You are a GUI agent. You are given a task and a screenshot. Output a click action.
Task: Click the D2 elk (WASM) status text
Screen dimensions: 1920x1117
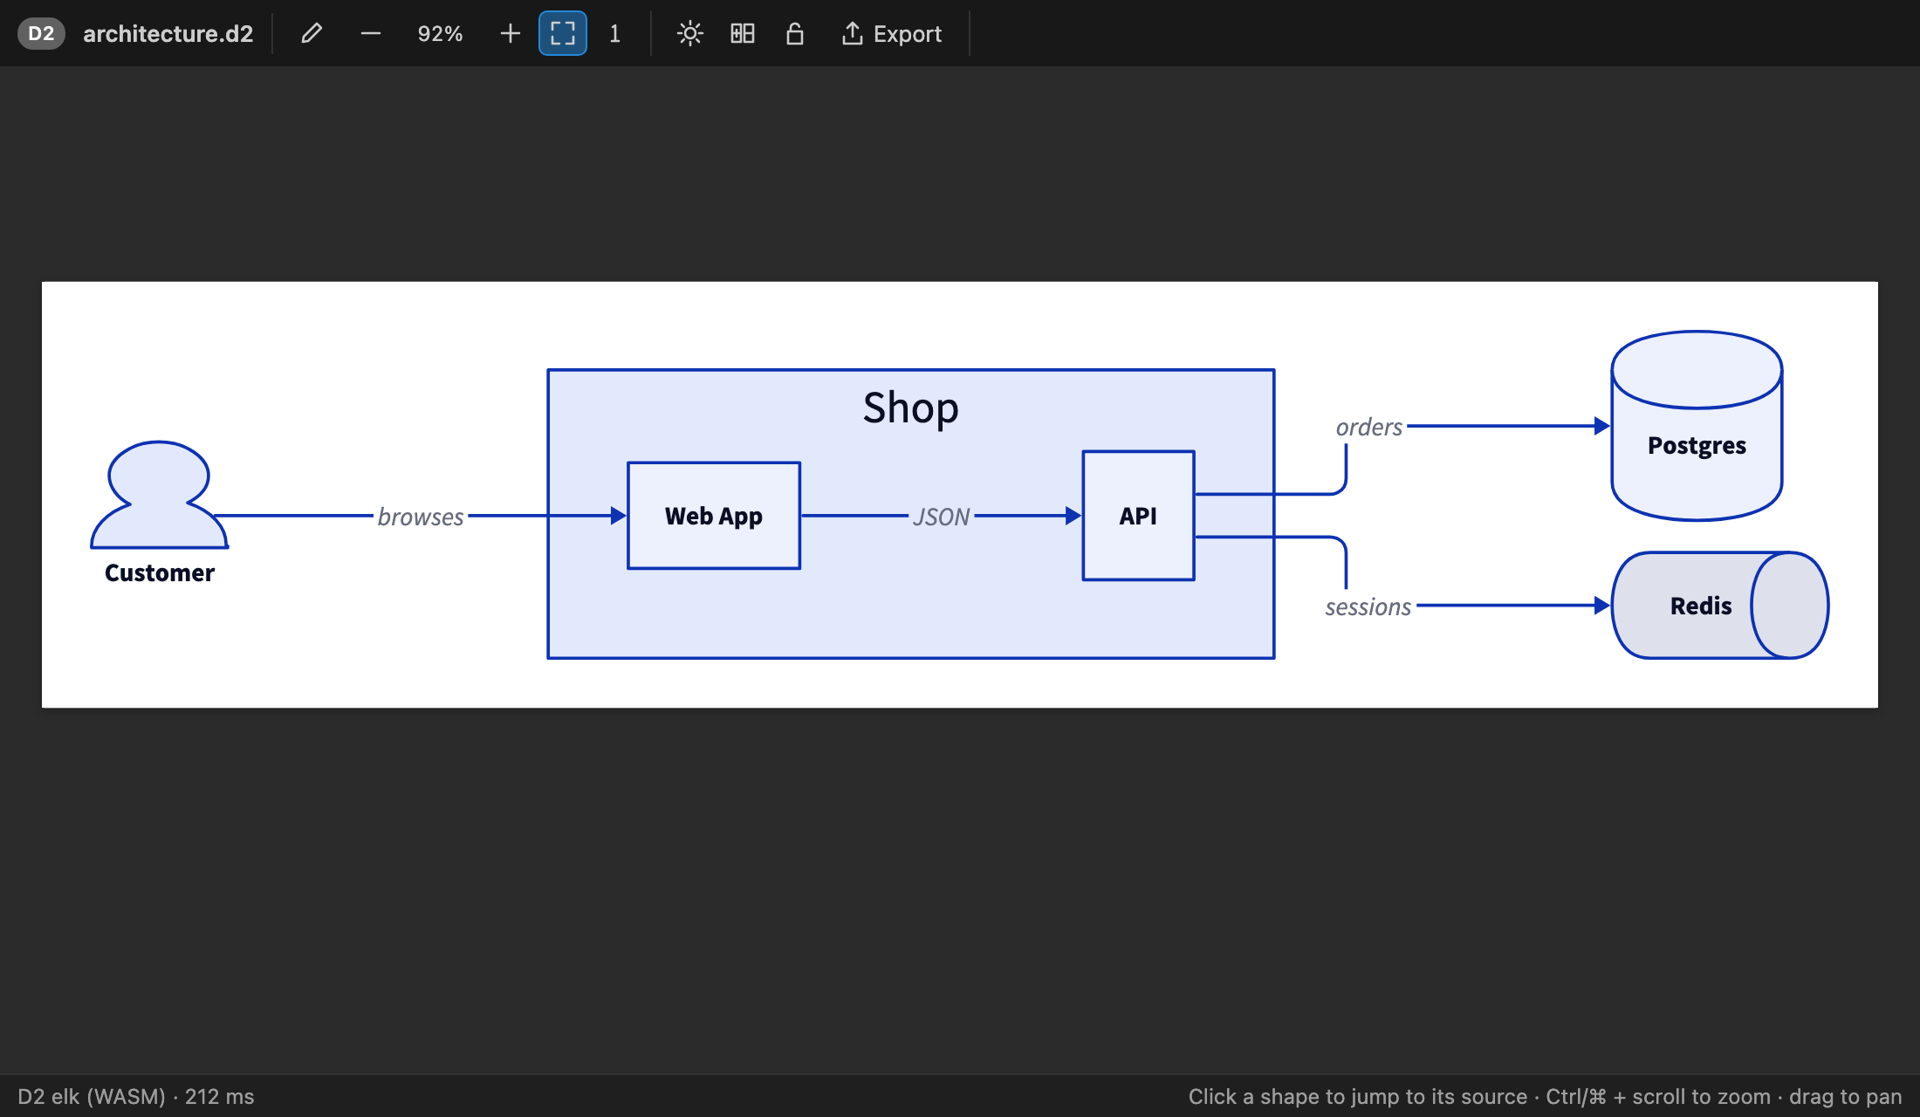[136, 1096]
